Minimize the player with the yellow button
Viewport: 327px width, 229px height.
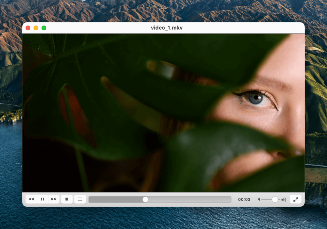click(x=36, y=28)
